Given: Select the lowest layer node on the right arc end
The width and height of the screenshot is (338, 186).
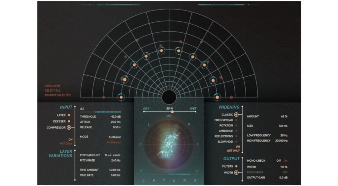Looking at the screenshot, I should point(217,97).
